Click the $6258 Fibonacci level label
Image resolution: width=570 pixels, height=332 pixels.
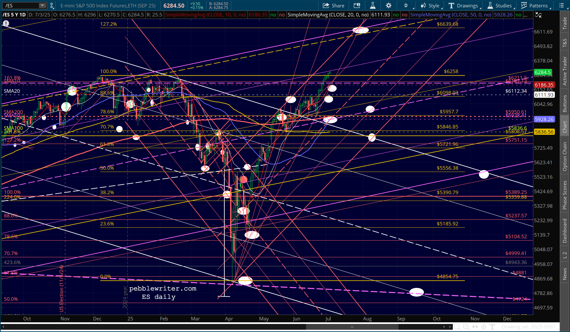pos(451,71)
